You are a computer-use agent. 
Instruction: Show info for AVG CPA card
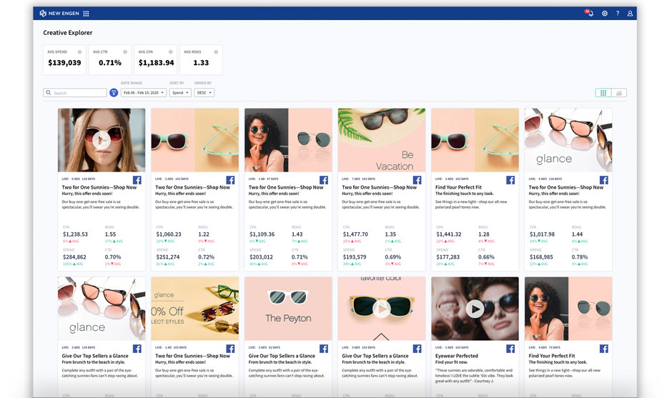pyautogui.click(x=171, y=52)
